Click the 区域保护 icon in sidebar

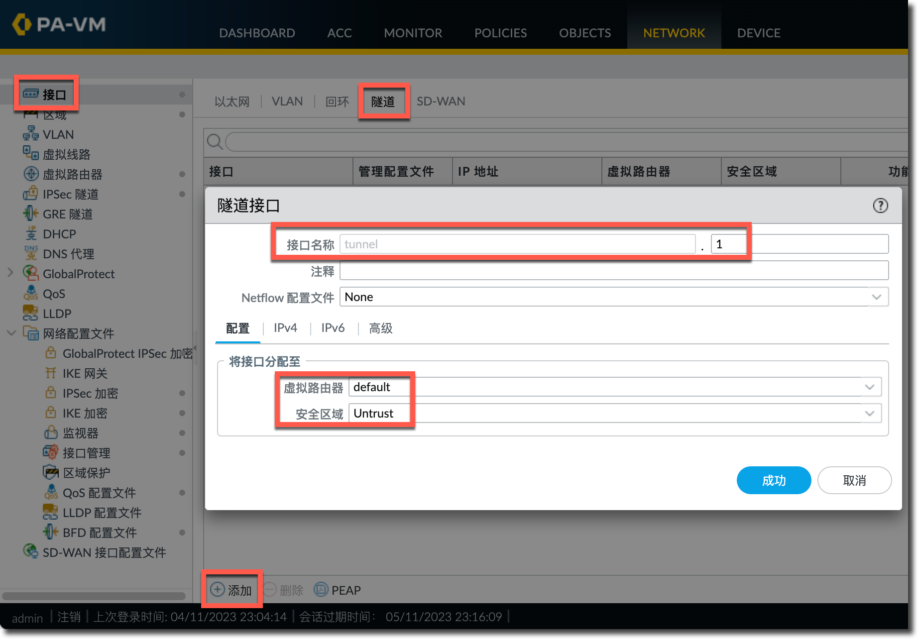click(51, 472)
